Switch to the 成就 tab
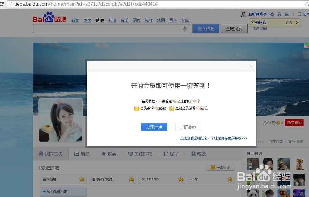The width and height of the screenshot is (309, 197). [x=198, y=154]
